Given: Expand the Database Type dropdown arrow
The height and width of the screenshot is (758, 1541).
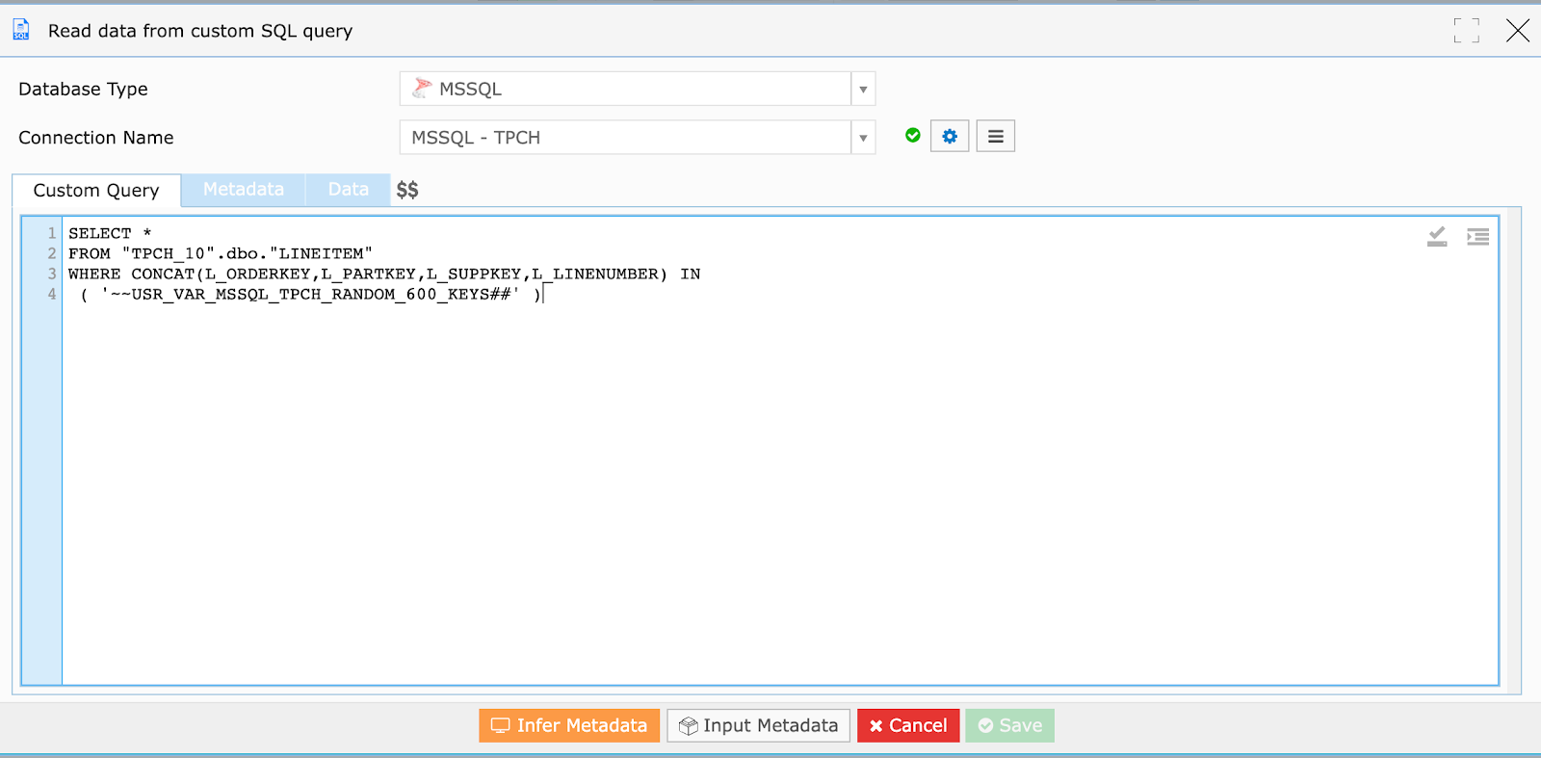Looking at the screenshot, I should point(863,89).
